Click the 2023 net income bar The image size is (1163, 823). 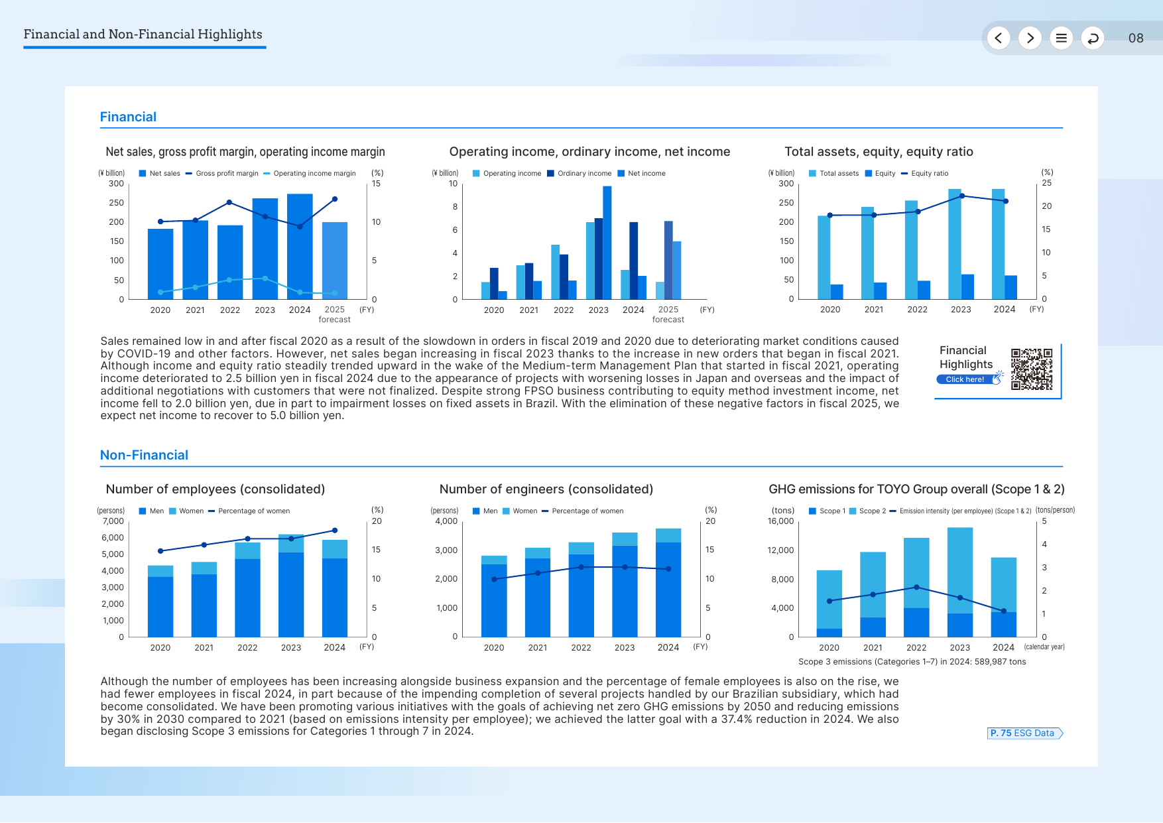607,243
